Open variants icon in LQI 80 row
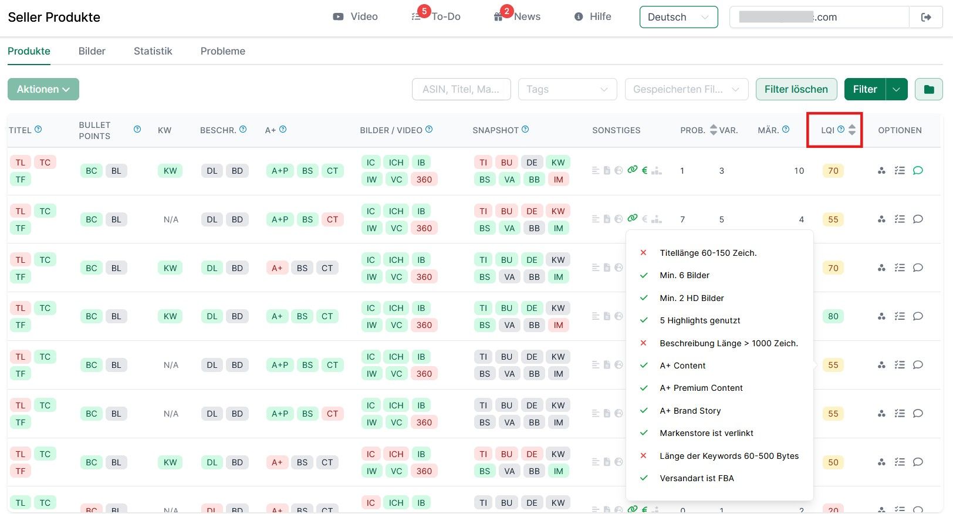 881,316
